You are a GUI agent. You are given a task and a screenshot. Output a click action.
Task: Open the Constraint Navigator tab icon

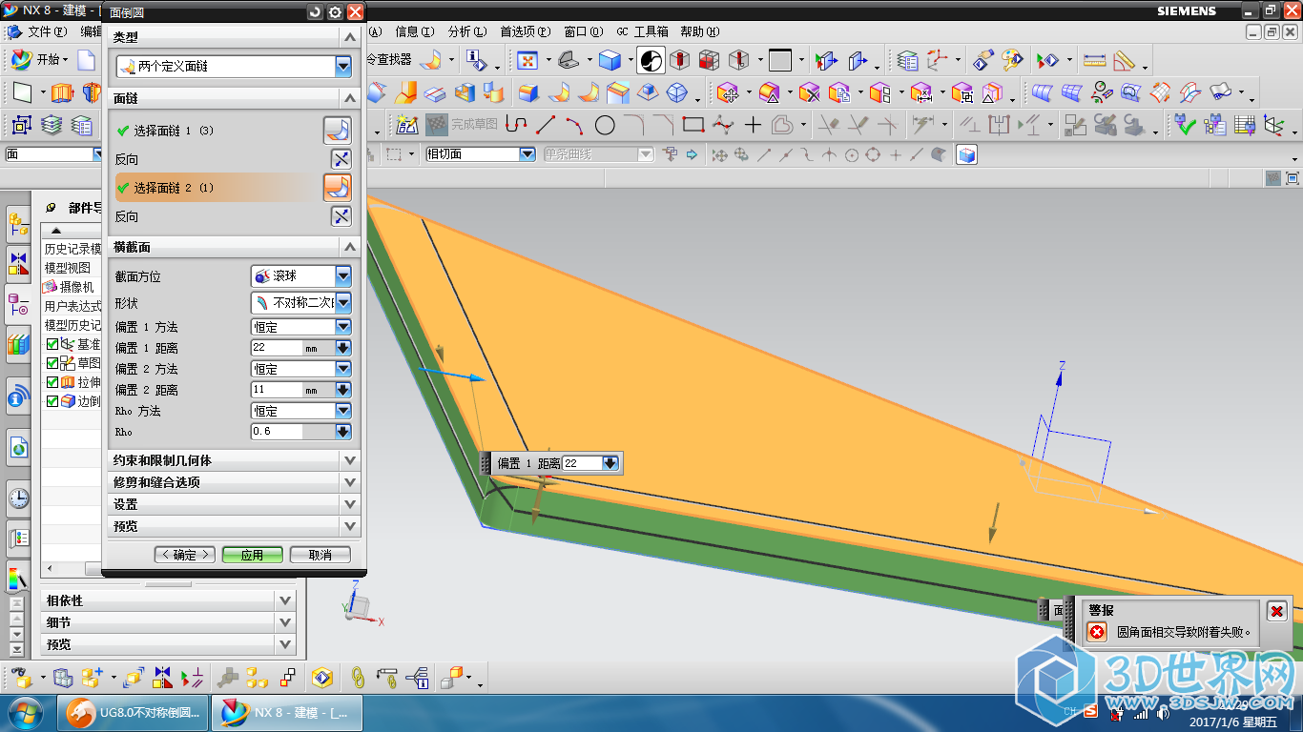(x=18, y=264)
